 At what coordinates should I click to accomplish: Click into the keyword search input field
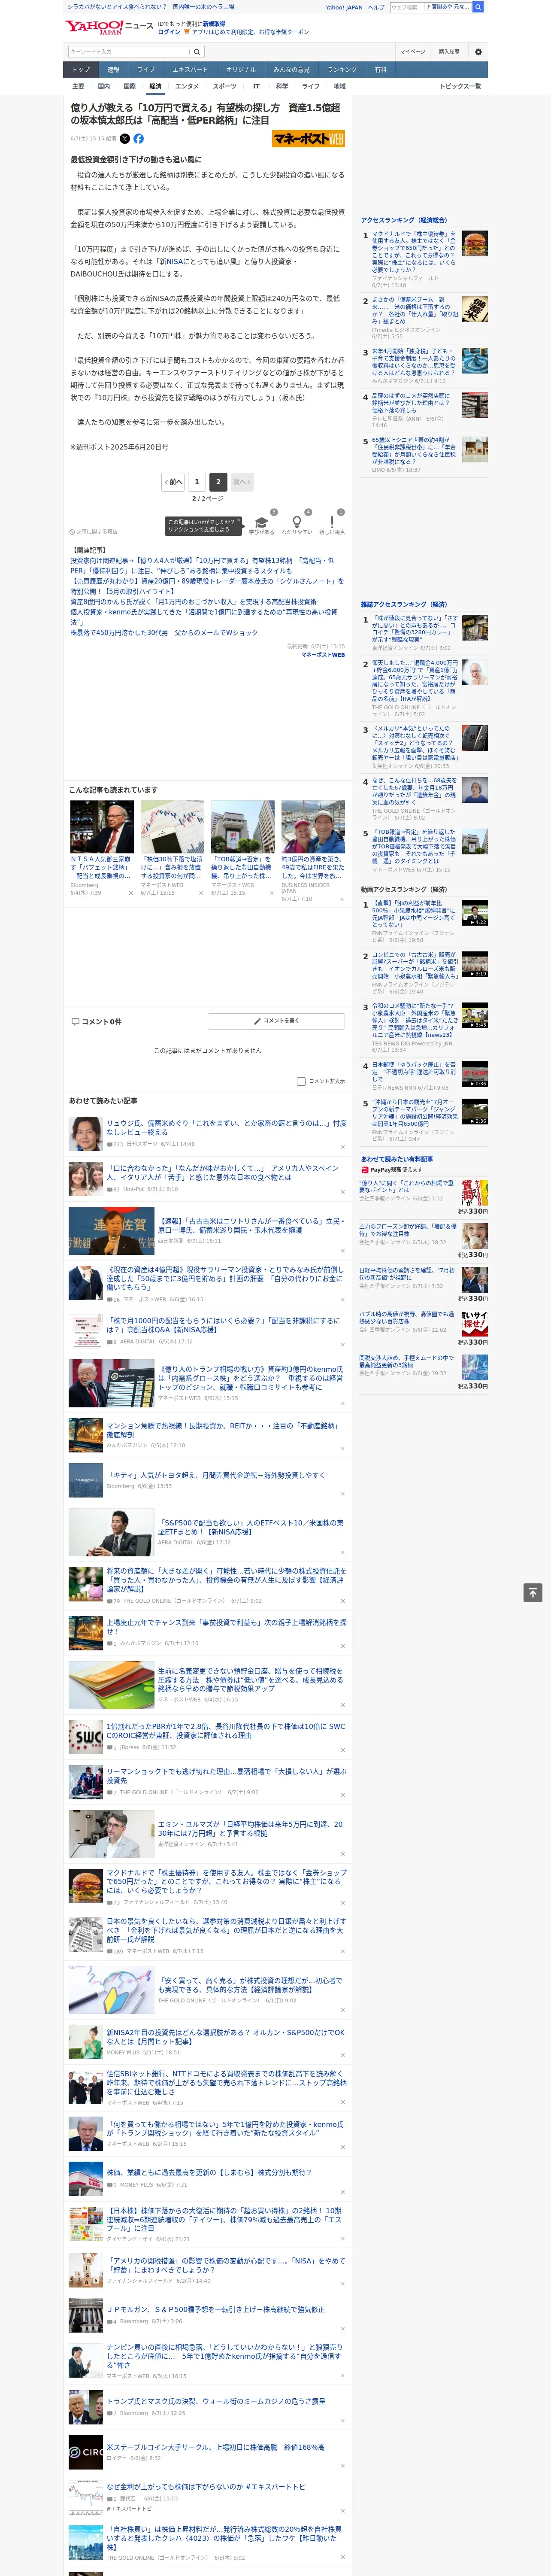pos(129,52)
